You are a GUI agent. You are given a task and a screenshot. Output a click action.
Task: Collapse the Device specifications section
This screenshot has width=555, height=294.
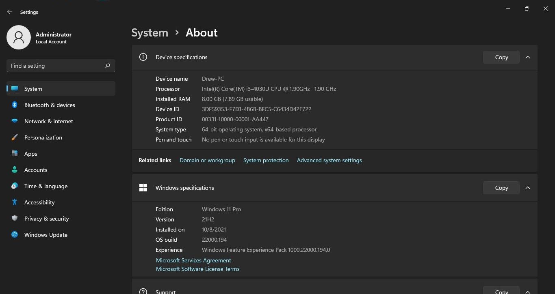tap(528, 57)
